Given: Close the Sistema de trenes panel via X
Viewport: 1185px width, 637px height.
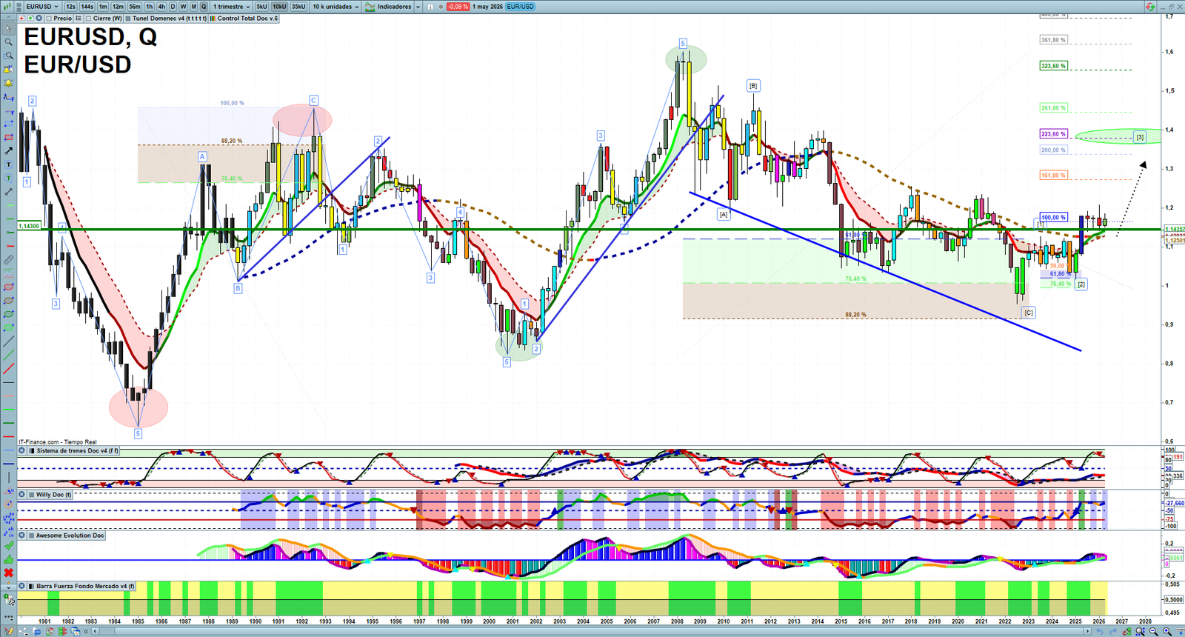Looking at the screenshot, I should point(22,450).
